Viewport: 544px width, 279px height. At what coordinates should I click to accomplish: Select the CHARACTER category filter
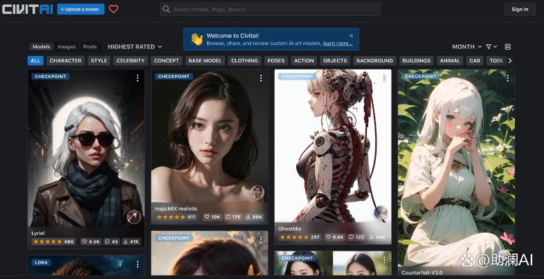pos(65,61)
